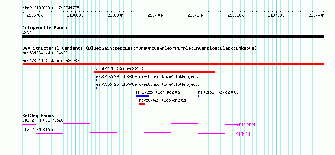This screenshot has height=155, width=335.
Task: Click the 213700k ruler tick label
Action: pos(155,15)
